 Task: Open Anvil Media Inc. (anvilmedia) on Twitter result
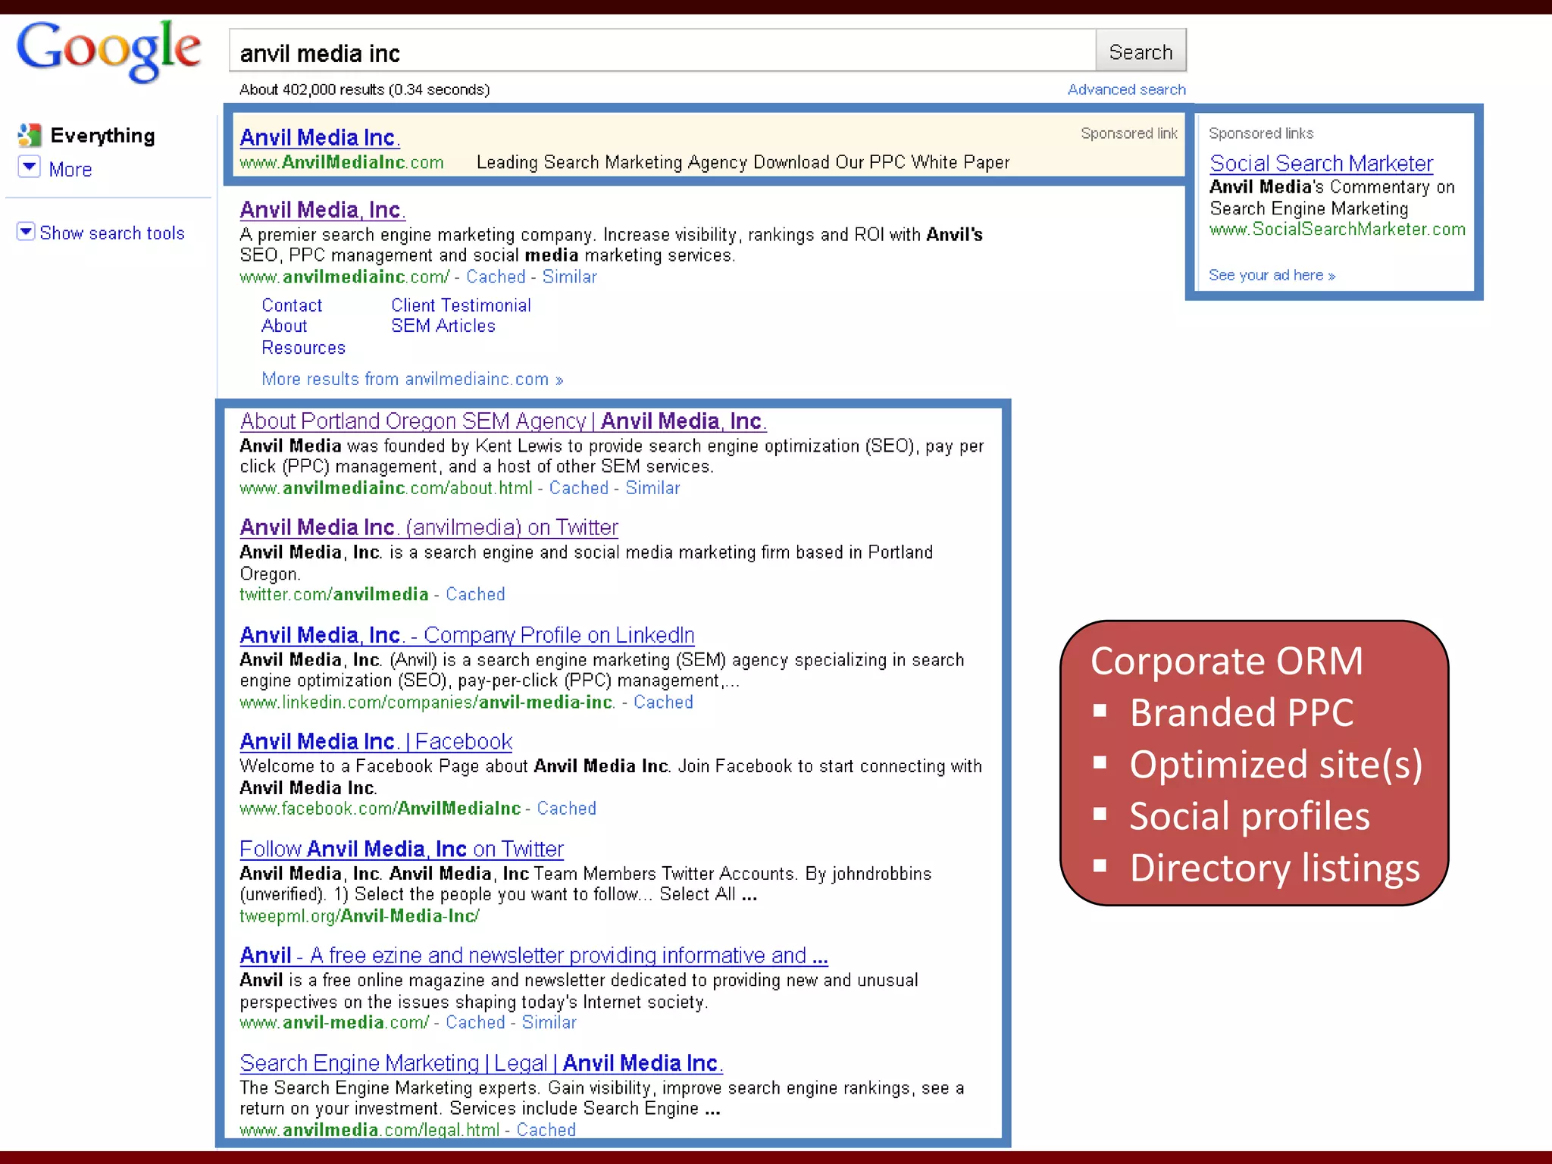[429, 527]
